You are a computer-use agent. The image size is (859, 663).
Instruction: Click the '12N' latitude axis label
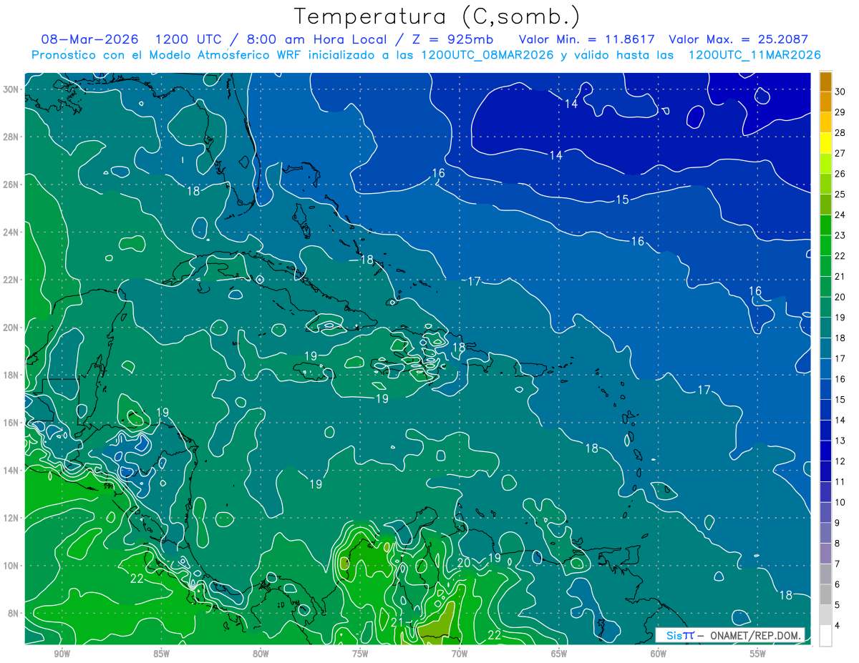click(11, 518)
